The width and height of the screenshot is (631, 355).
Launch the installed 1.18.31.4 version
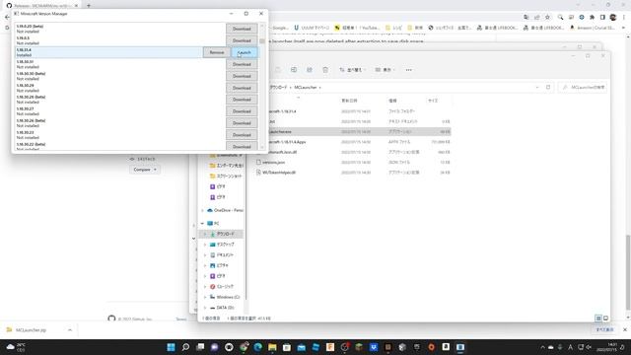[x=245, y=52]
